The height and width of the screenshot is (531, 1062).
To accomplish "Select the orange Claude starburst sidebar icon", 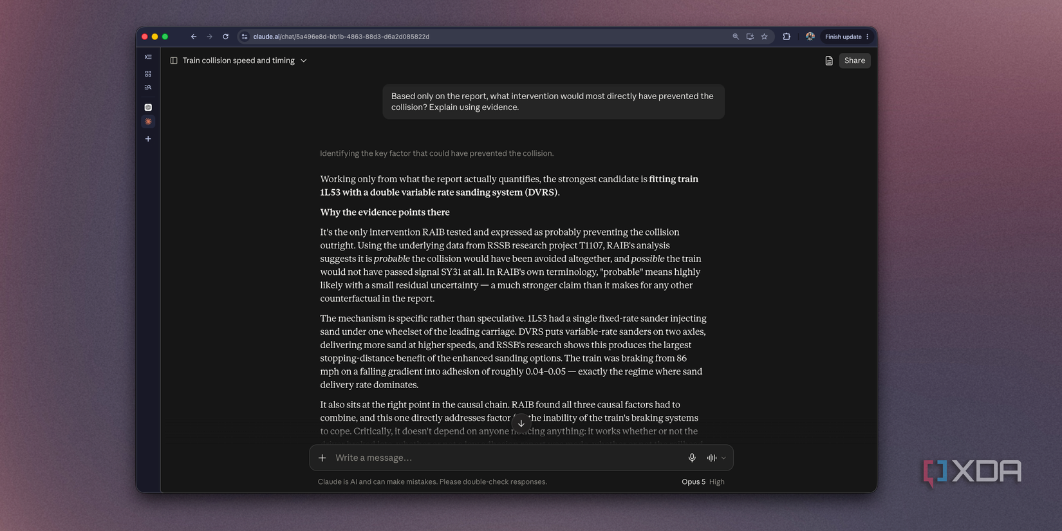I will tap(148, 122).
